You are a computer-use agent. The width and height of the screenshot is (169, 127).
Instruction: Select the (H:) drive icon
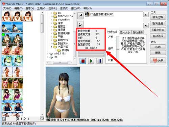[51, 57]
